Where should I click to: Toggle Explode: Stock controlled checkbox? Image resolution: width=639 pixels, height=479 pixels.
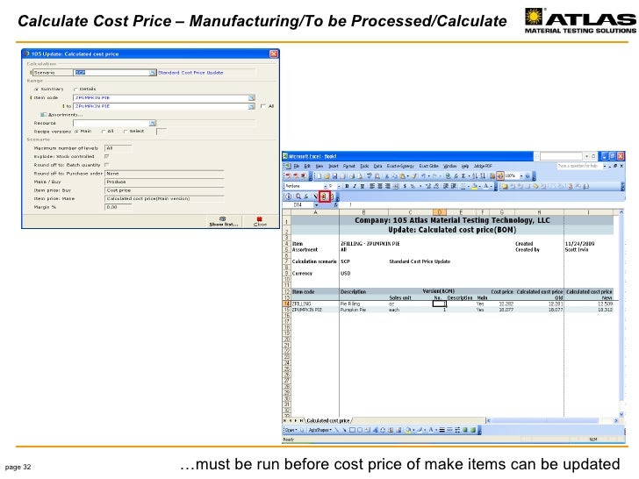tap(107, 156)
